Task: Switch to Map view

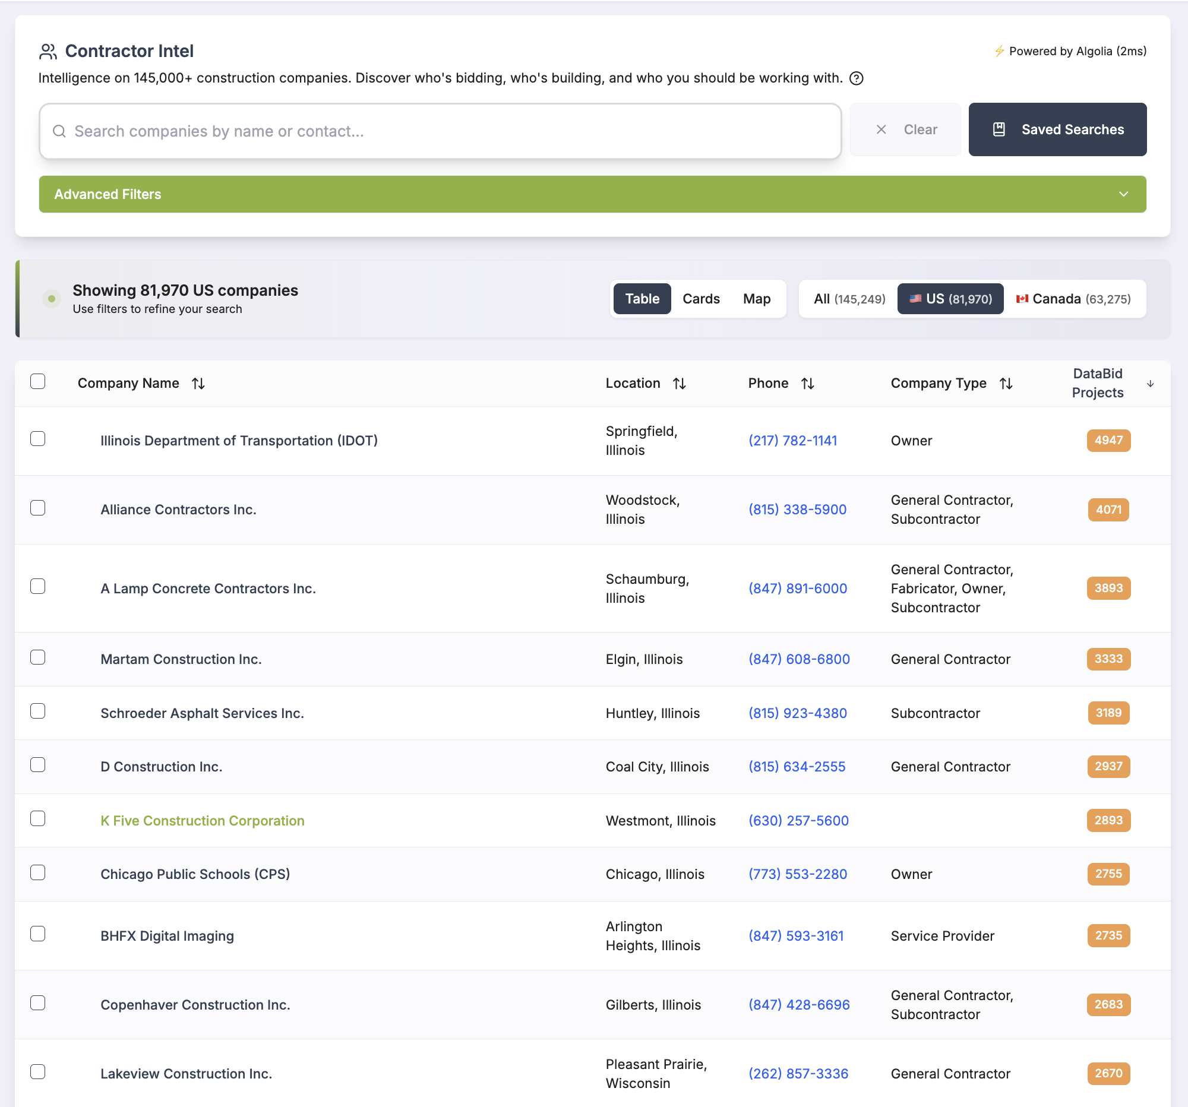Action: click(757, 299)
